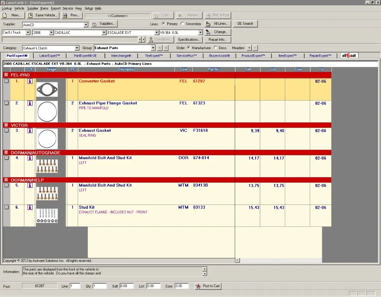The height and width of the screenshot is (297, 381).
Task: Click the Qty input field
Action: [99, 286]
